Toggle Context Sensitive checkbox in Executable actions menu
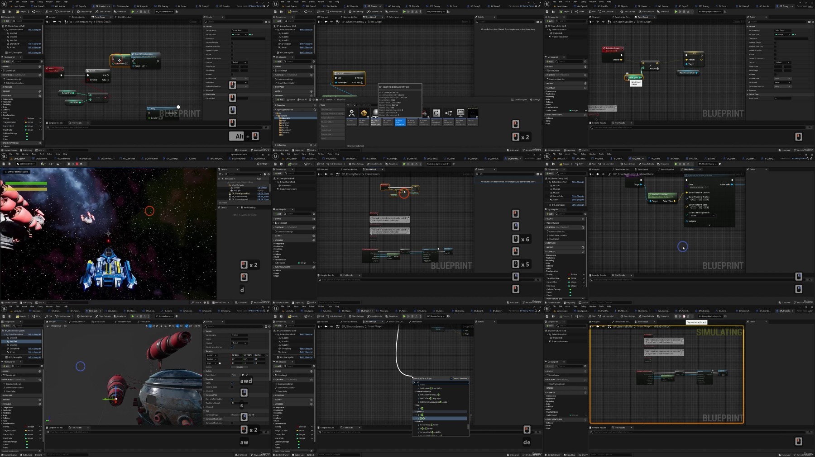Screen dimensions: 815x457 (451, 378)
